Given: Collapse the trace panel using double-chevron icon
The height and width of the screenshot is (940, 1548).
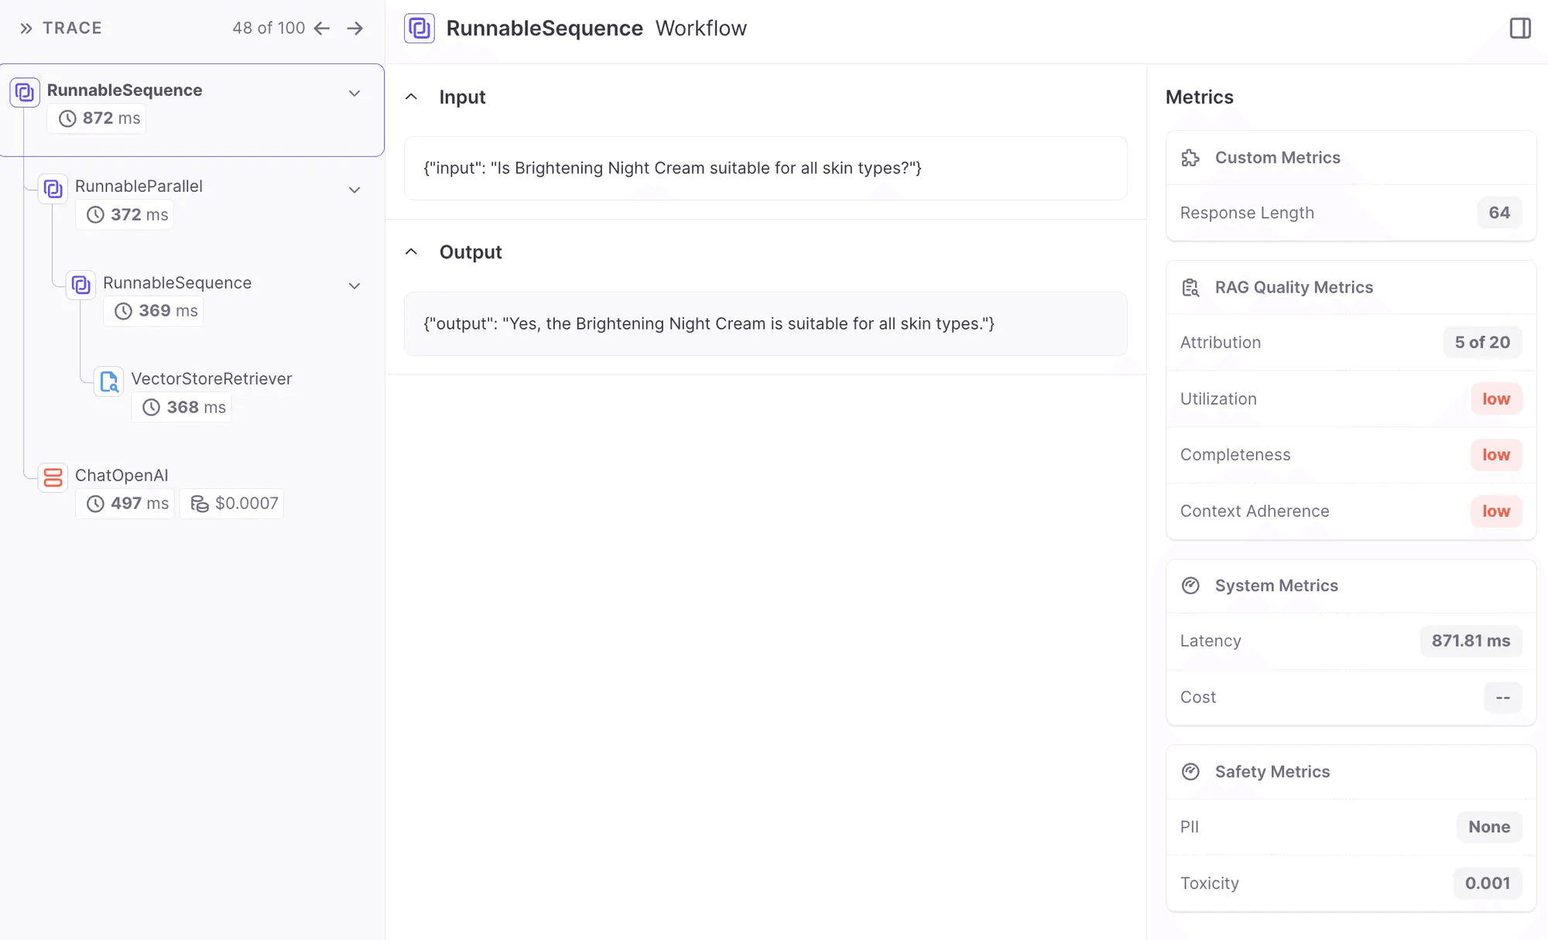Looking at the screenshot, I should coord(26,29).
